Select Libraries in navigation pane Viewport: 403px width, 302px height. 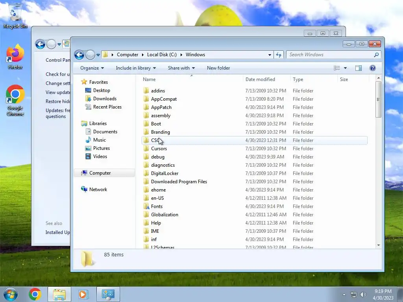coord(98,123)
